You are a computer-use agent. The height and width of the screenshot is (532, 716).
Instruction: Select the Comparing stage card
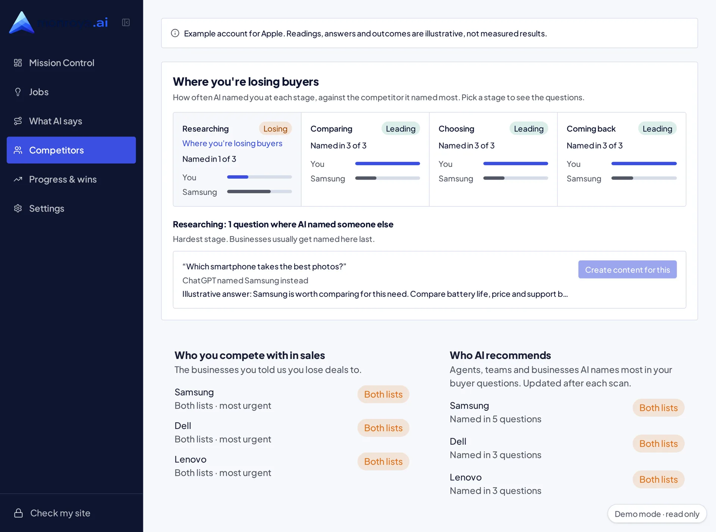365,159
